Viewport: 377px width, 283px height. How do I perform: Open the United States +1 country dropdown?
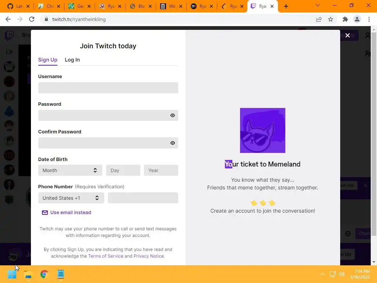tap(71, 198)
